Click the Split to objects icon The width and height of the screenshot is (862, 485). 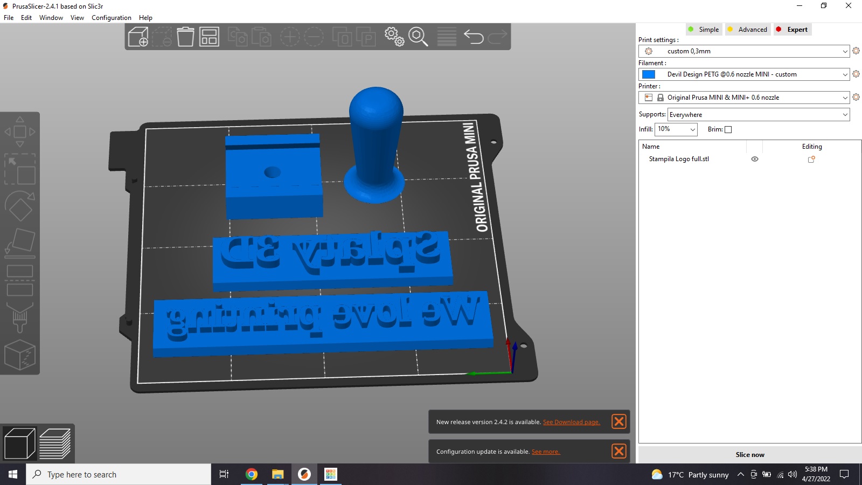point(342,37)
